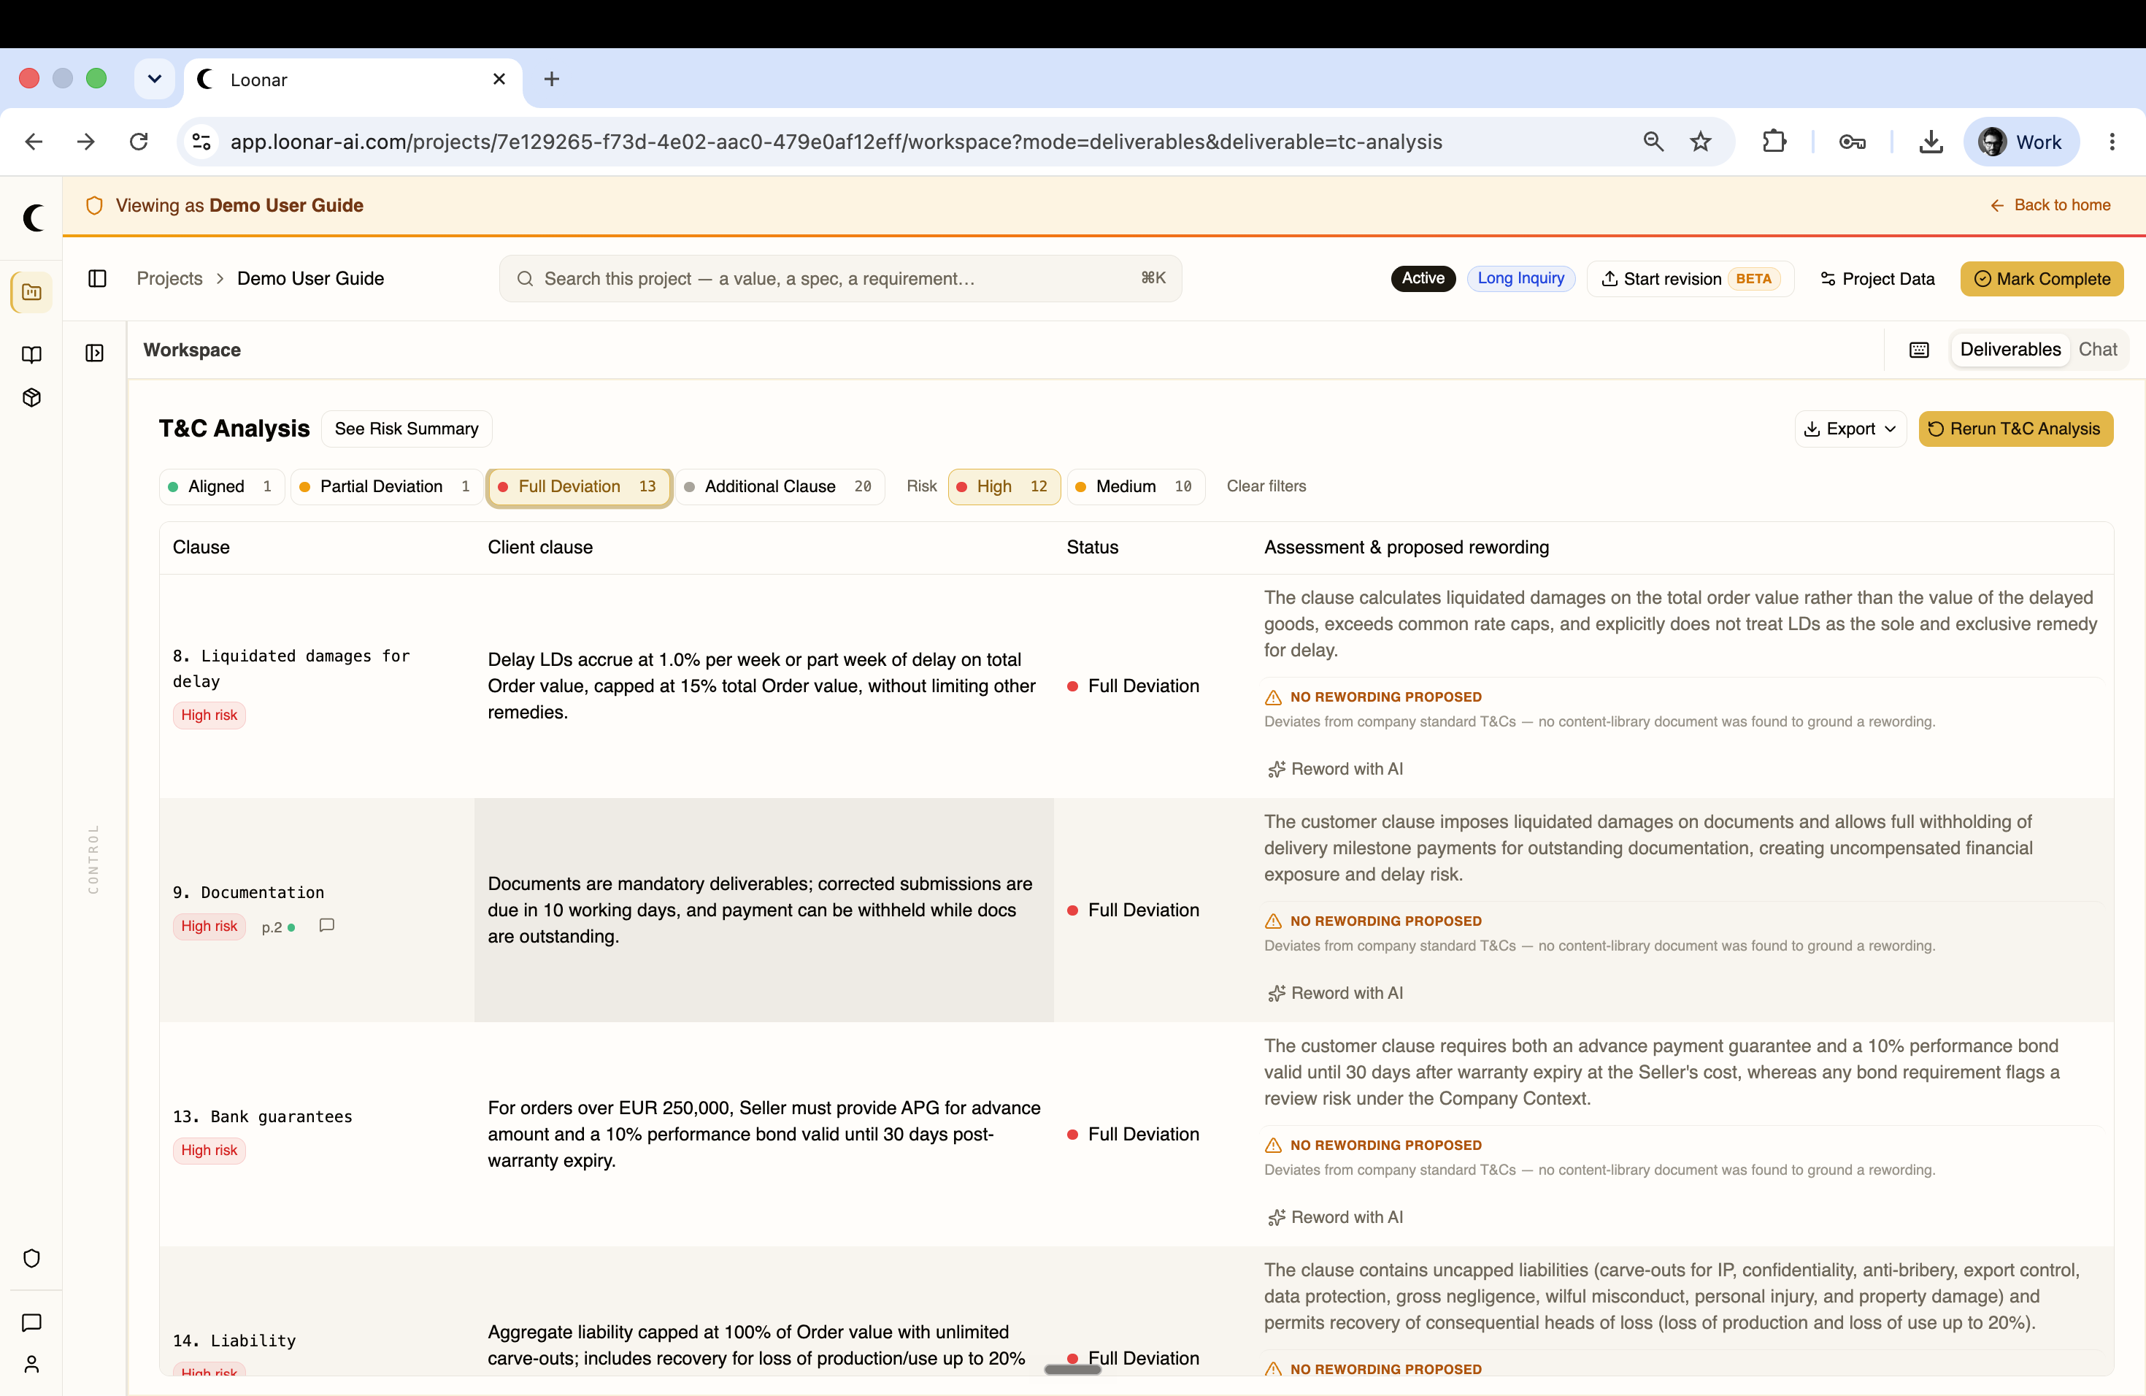Image resolution: width=2146 pixels, height=1396 pixels.
Task: Click the 'Client clause' column header
Action: [x=540, y=548]
